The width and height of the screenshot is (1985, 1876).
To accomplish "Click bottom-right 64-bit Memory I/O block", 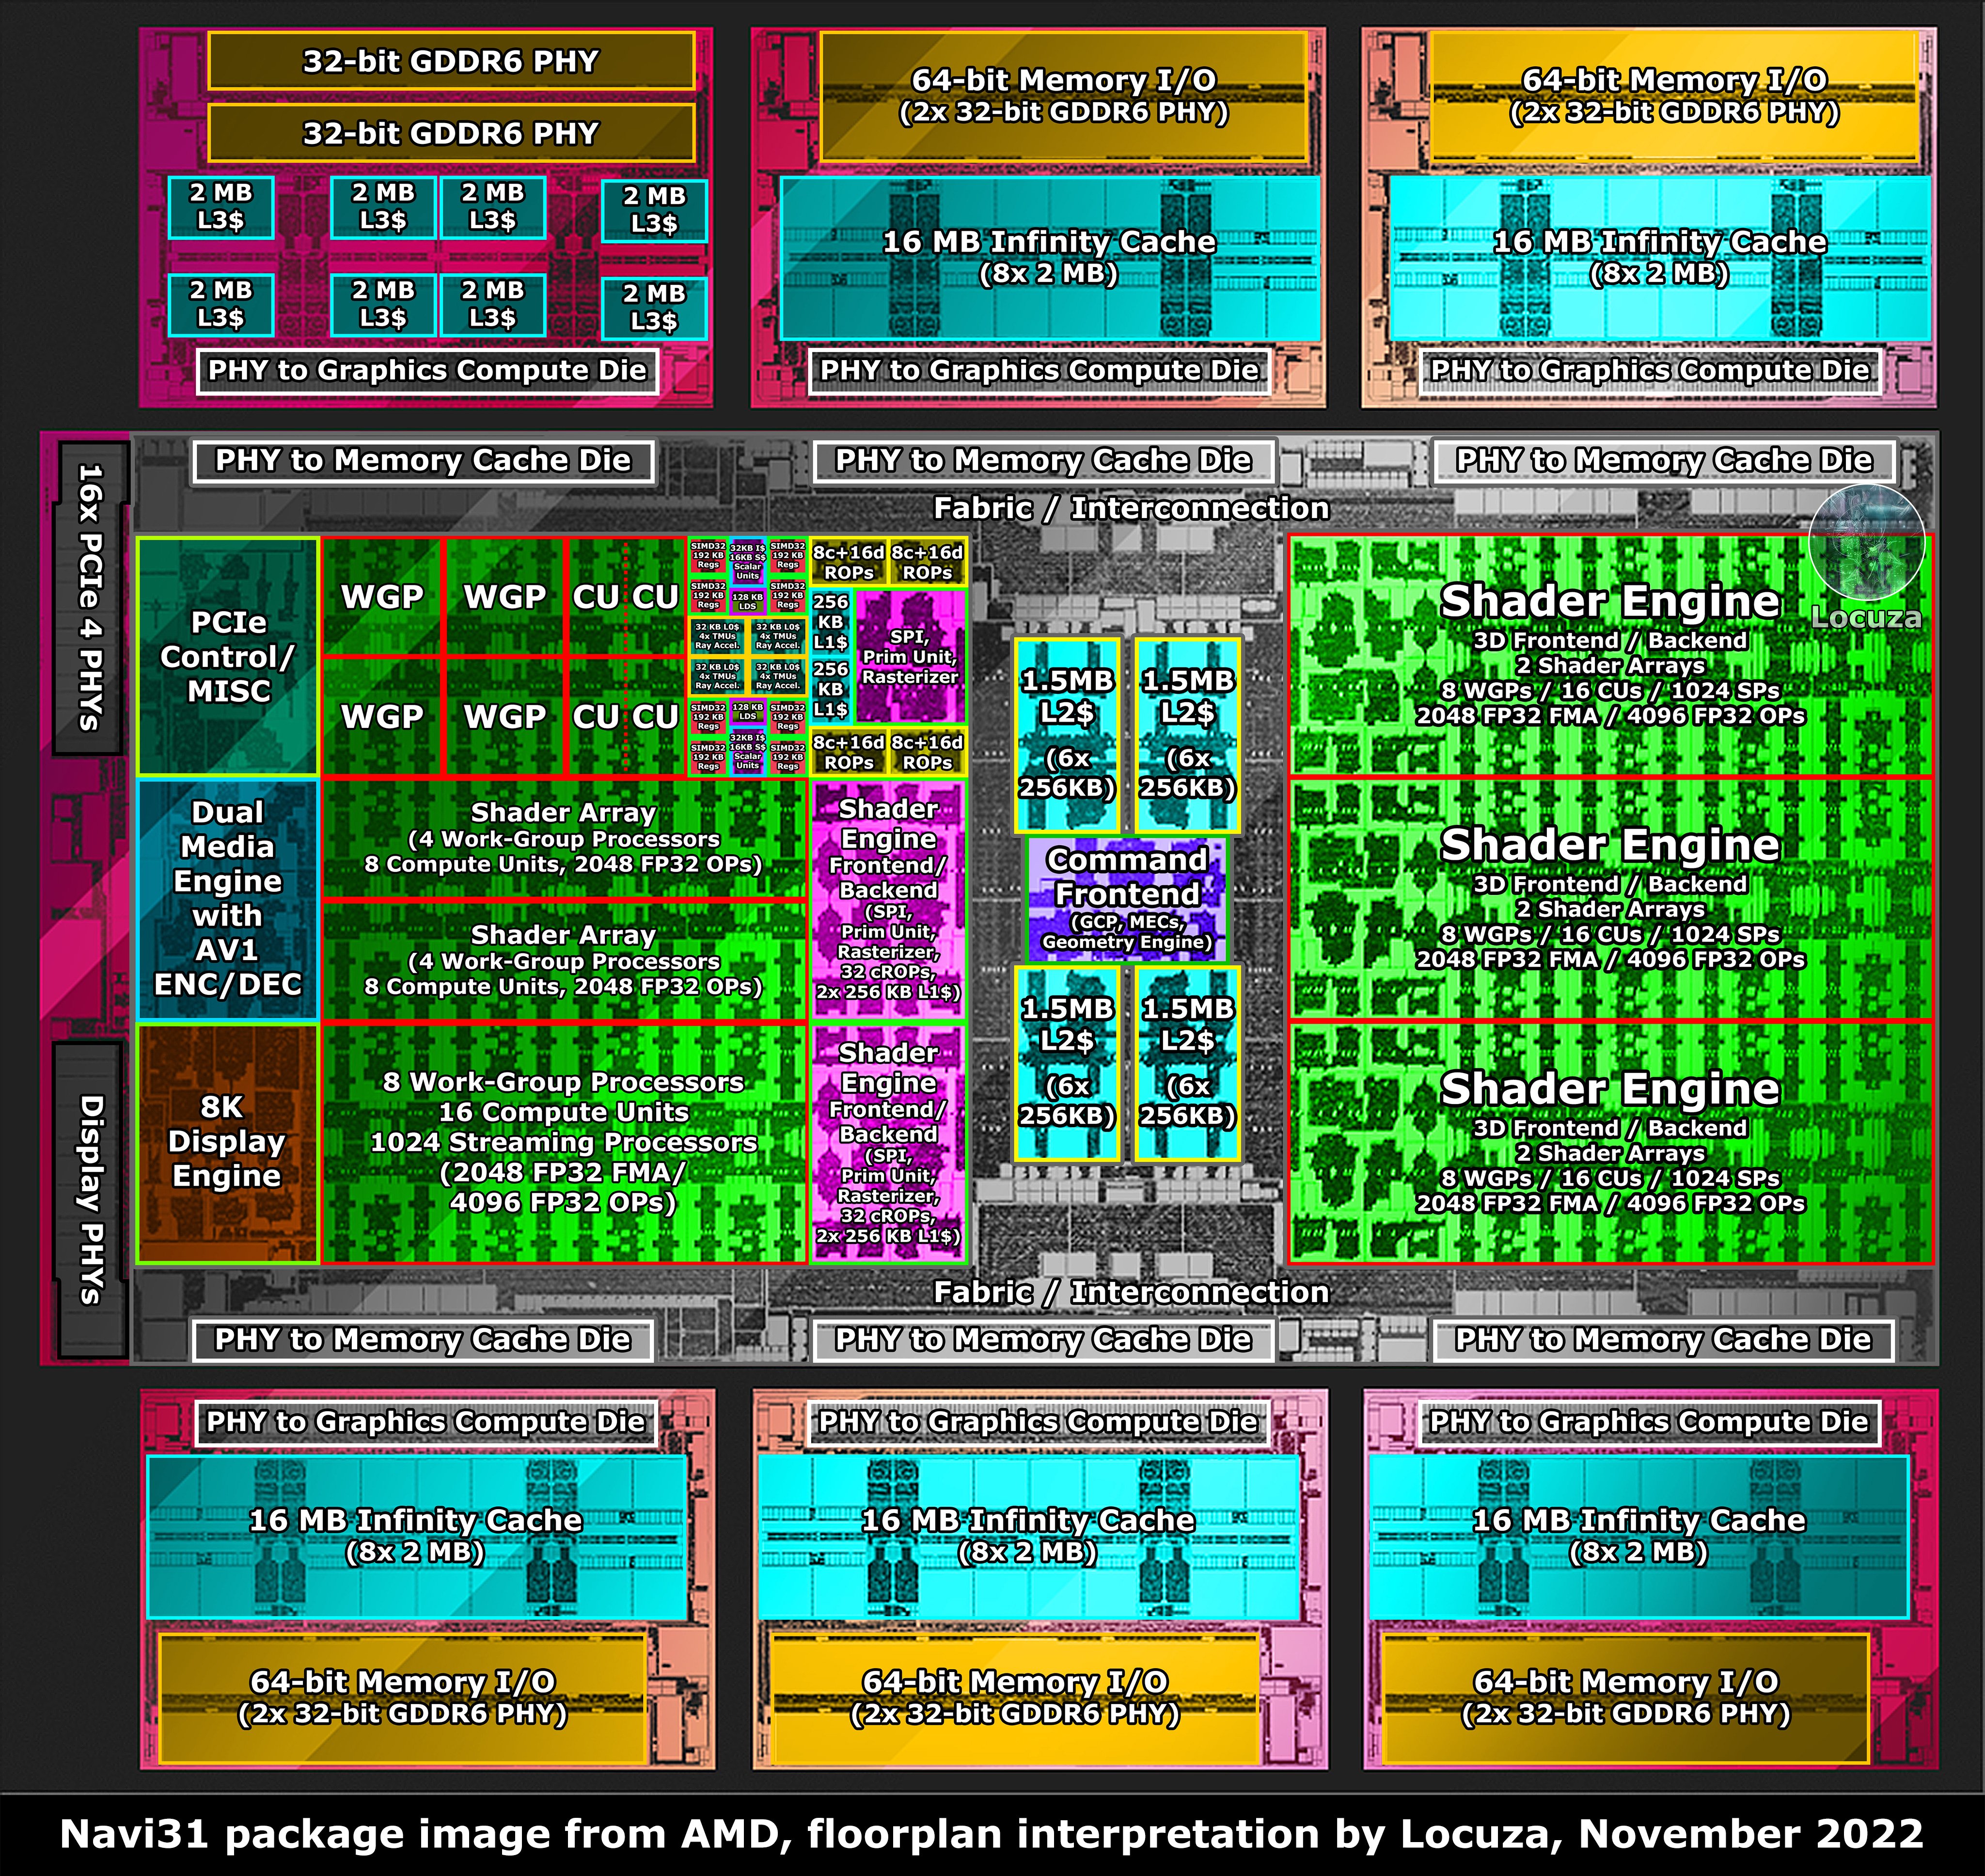I will (x=1626, y=1698).
